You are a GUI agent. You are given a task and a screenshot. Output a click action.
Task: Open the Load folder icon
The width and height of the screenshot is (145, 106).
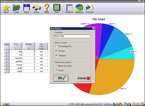tap(16, 9)
